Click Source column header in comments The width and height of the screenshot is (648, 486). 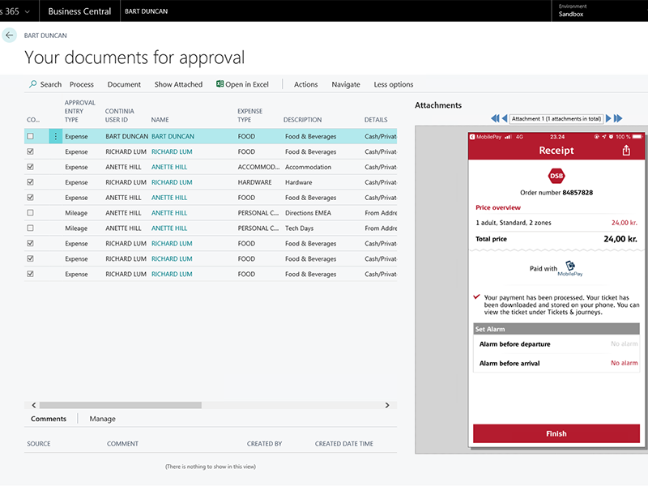(x=39, y=443)
